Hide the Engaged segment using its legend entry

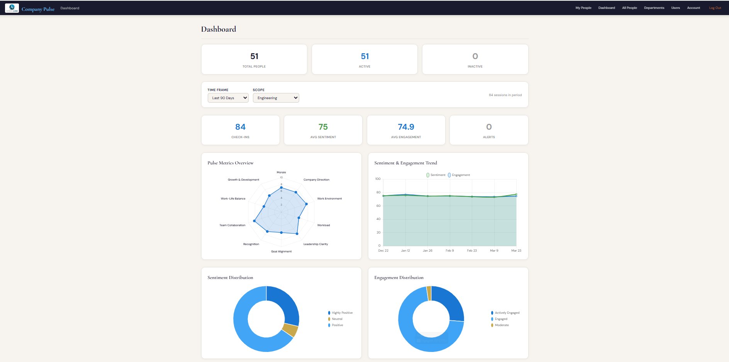point(501,319)
